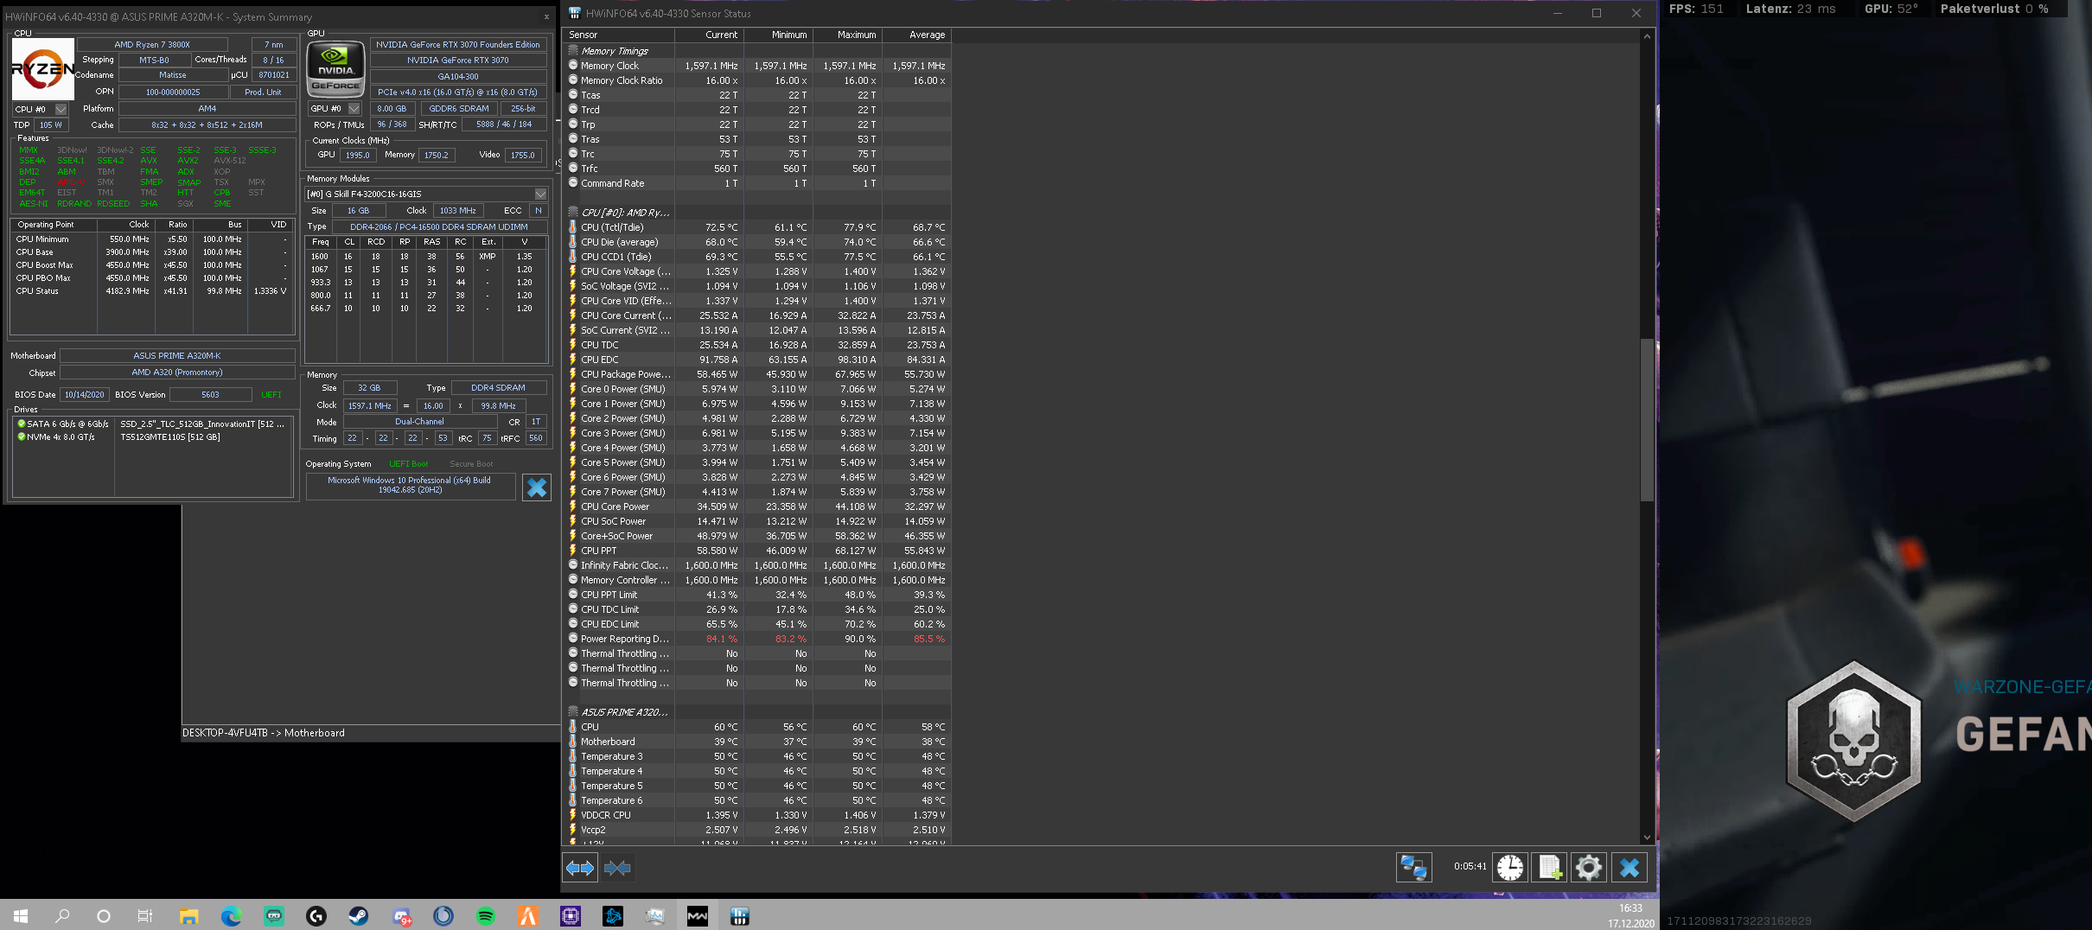Click the expand columns arrows icon in Sensor Status

pos(579,868)
